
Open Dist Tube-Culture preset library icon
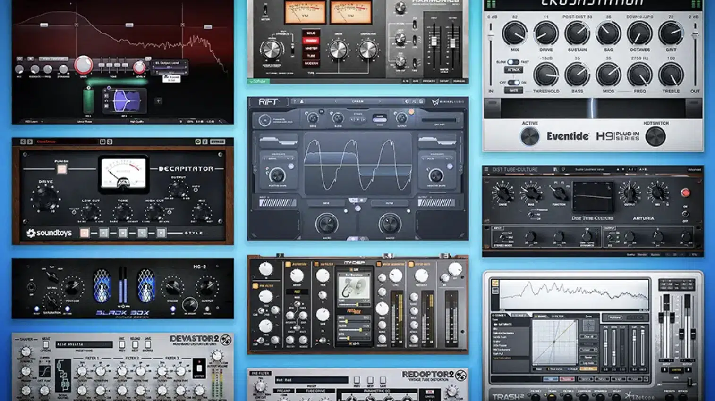click(555, 169)
